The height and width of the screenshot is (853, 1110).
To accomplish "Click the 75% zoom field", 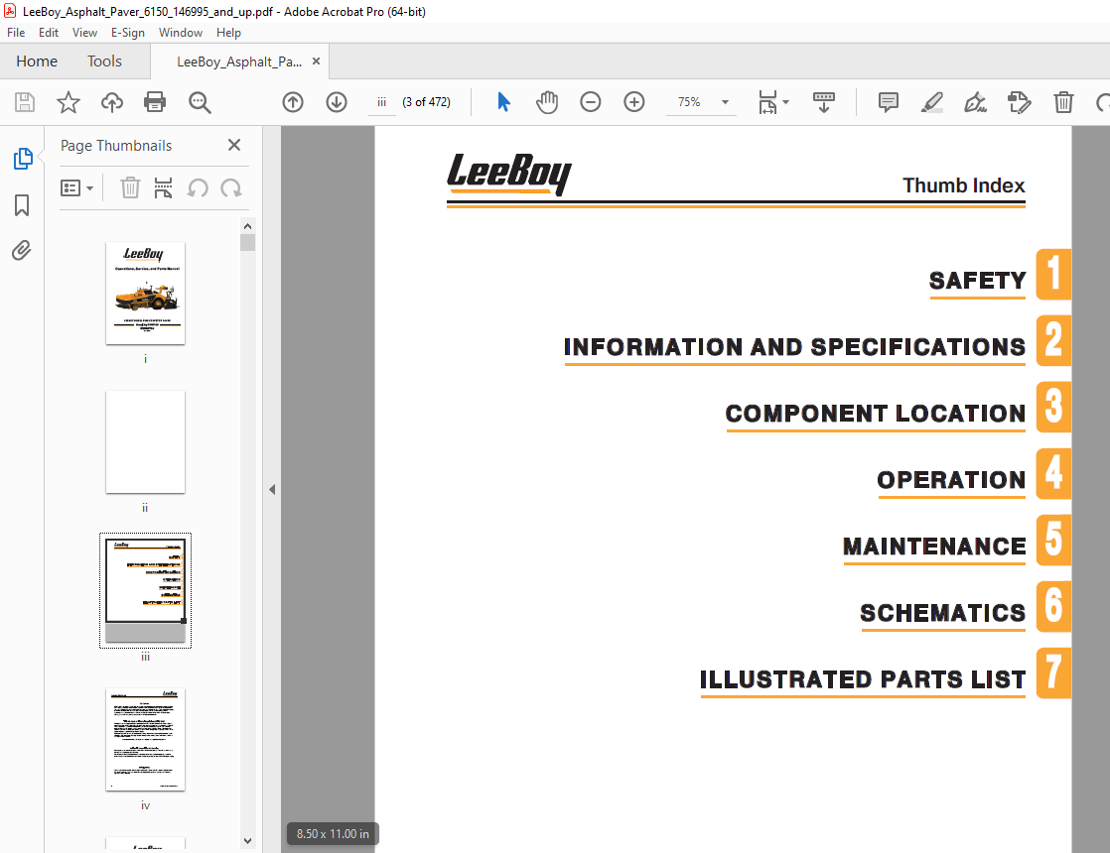I will point(689,102).
